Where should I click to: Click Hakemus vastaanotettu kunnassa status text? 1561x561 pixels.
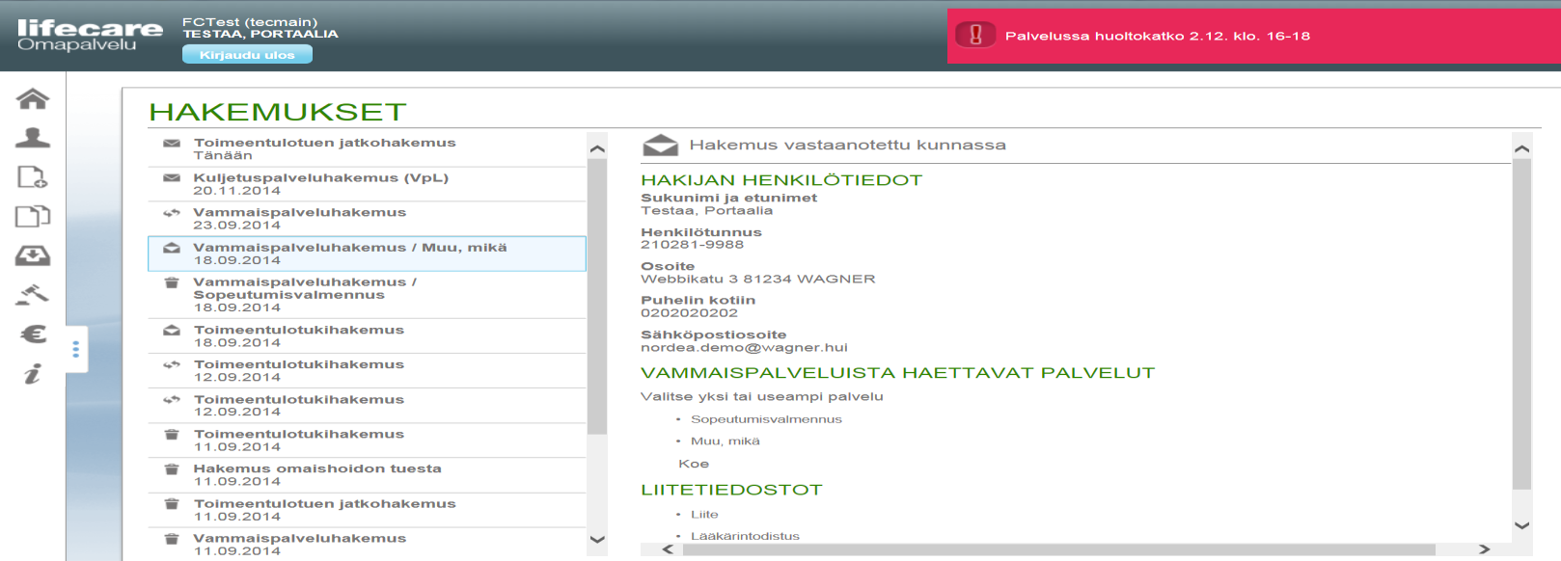pos(847,146)
